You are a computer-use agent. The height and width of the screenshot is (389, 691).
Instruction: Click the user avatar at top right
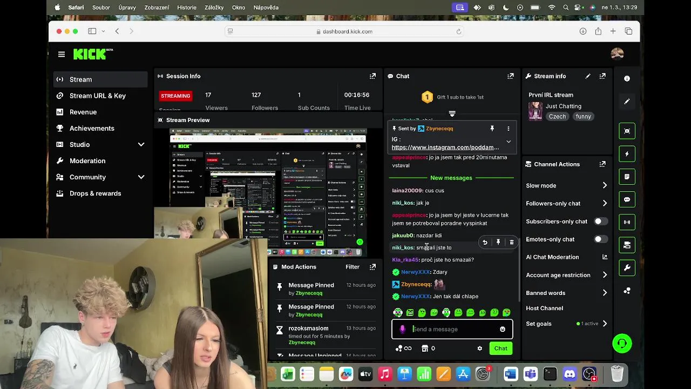pos(617,53)
